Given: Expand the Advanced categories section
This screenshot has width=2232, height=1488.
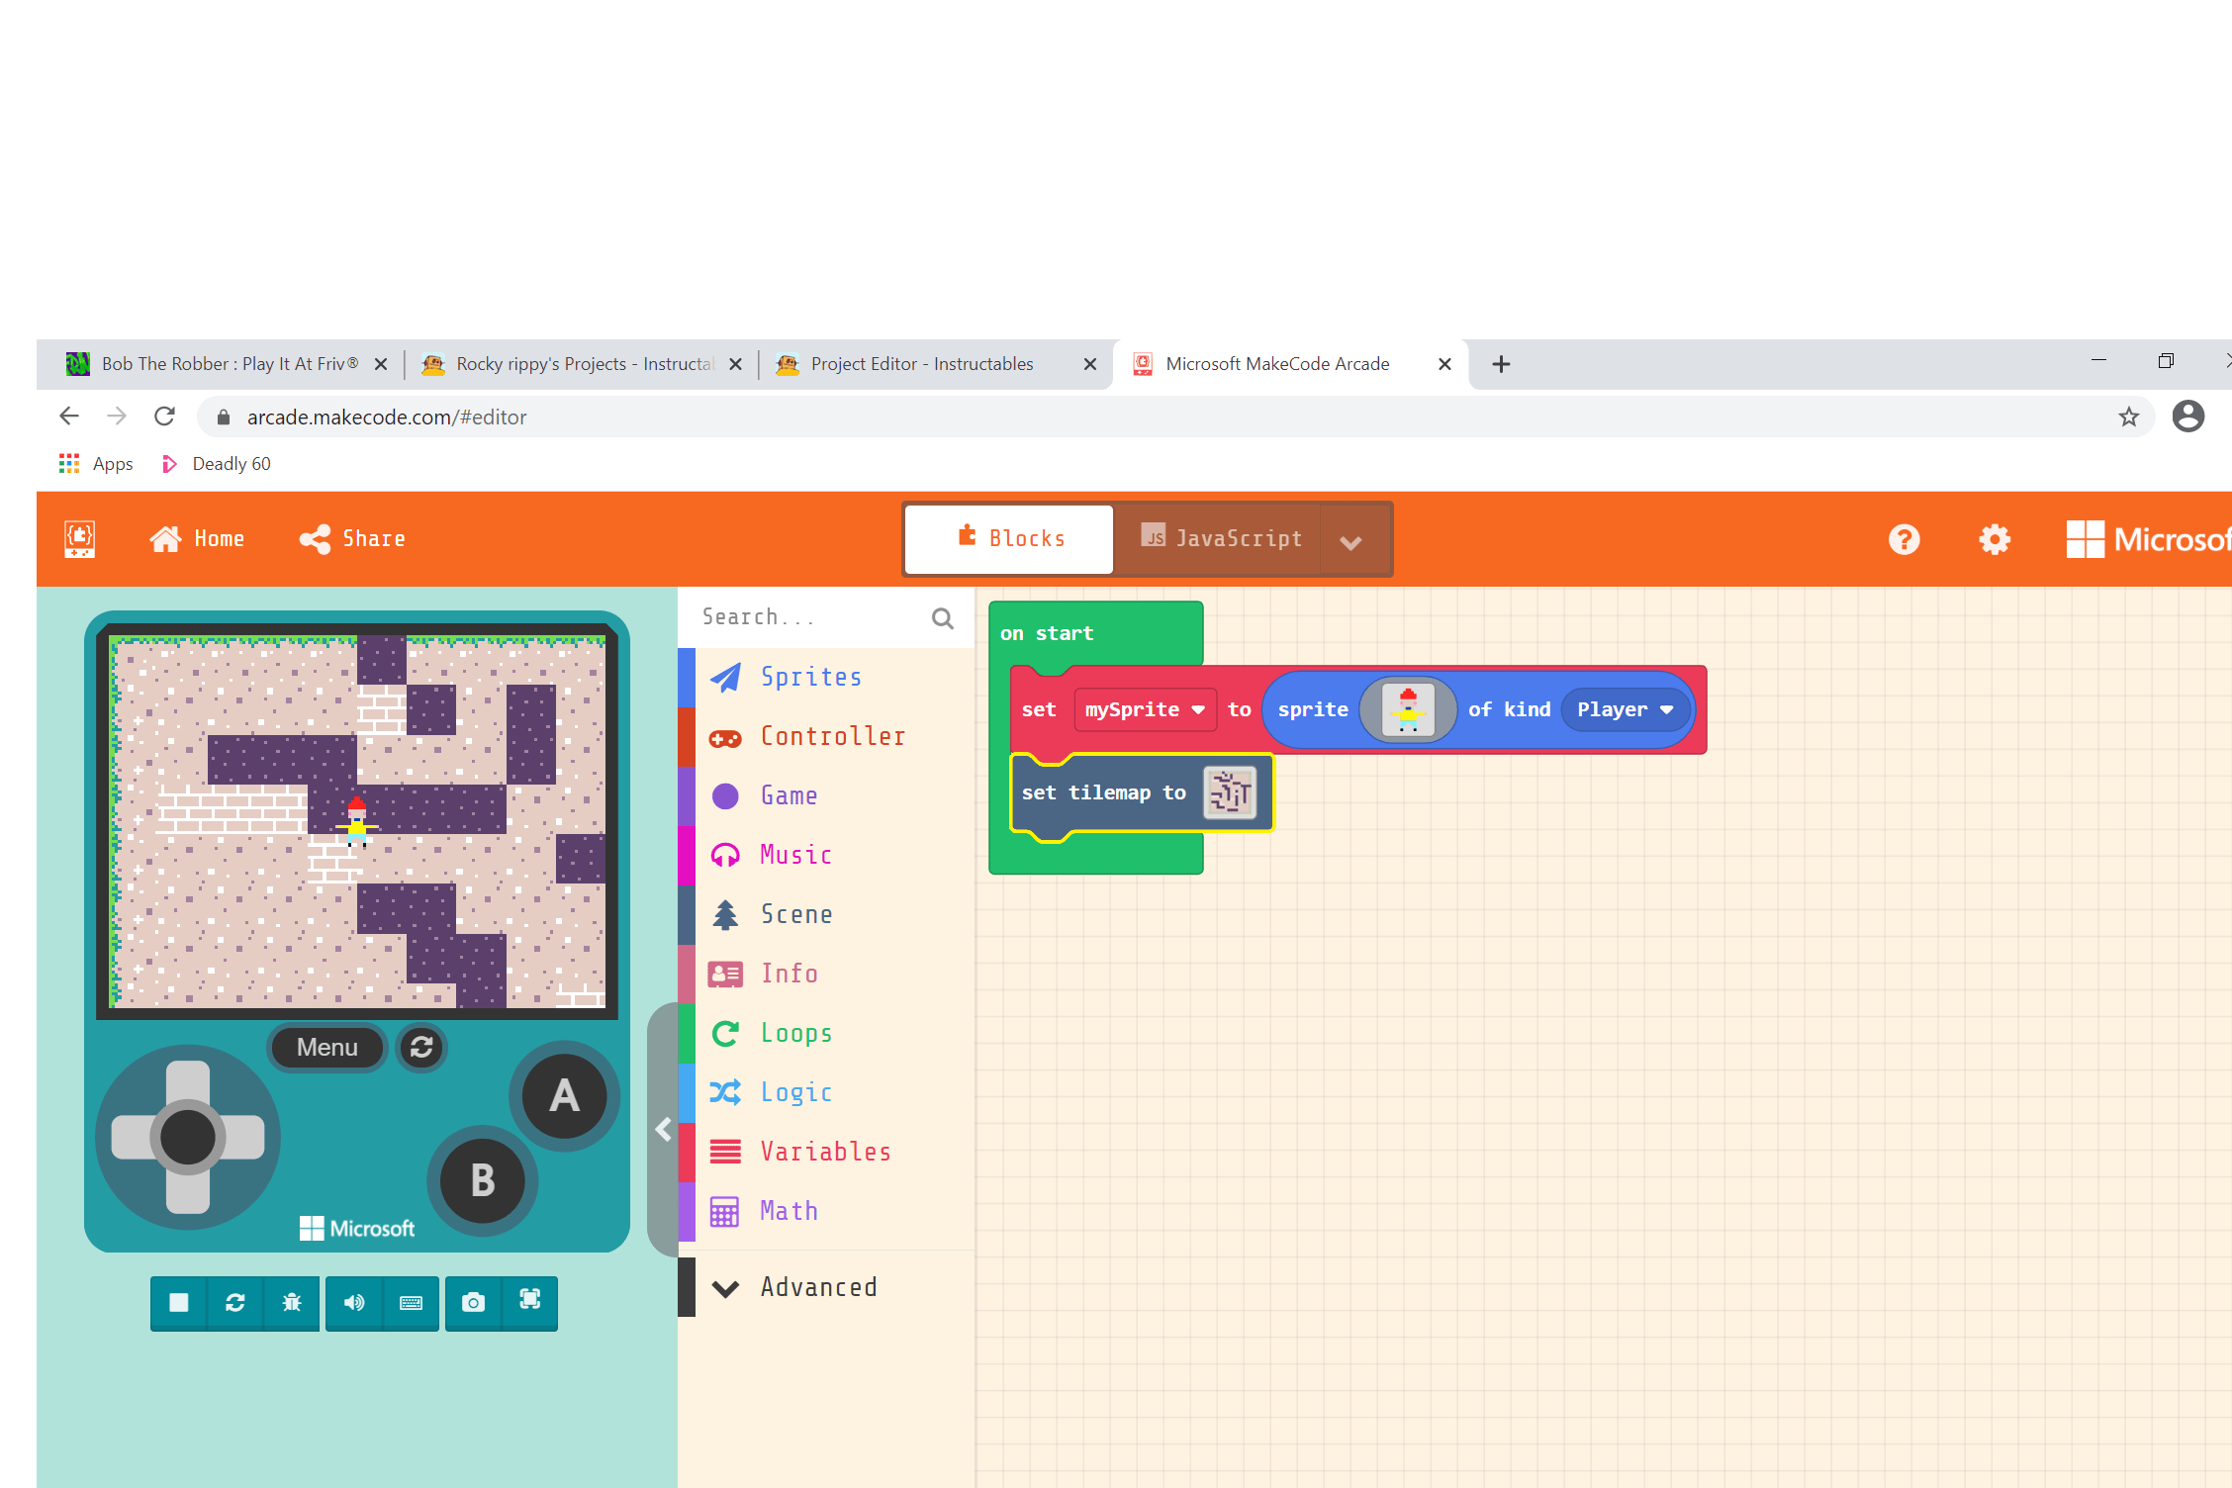Looking at the screenshot, I should [x=818, y=1287].
